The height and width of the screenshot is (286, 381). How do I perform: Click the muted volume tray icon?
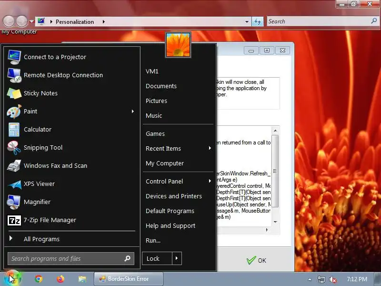coord(332,280)
